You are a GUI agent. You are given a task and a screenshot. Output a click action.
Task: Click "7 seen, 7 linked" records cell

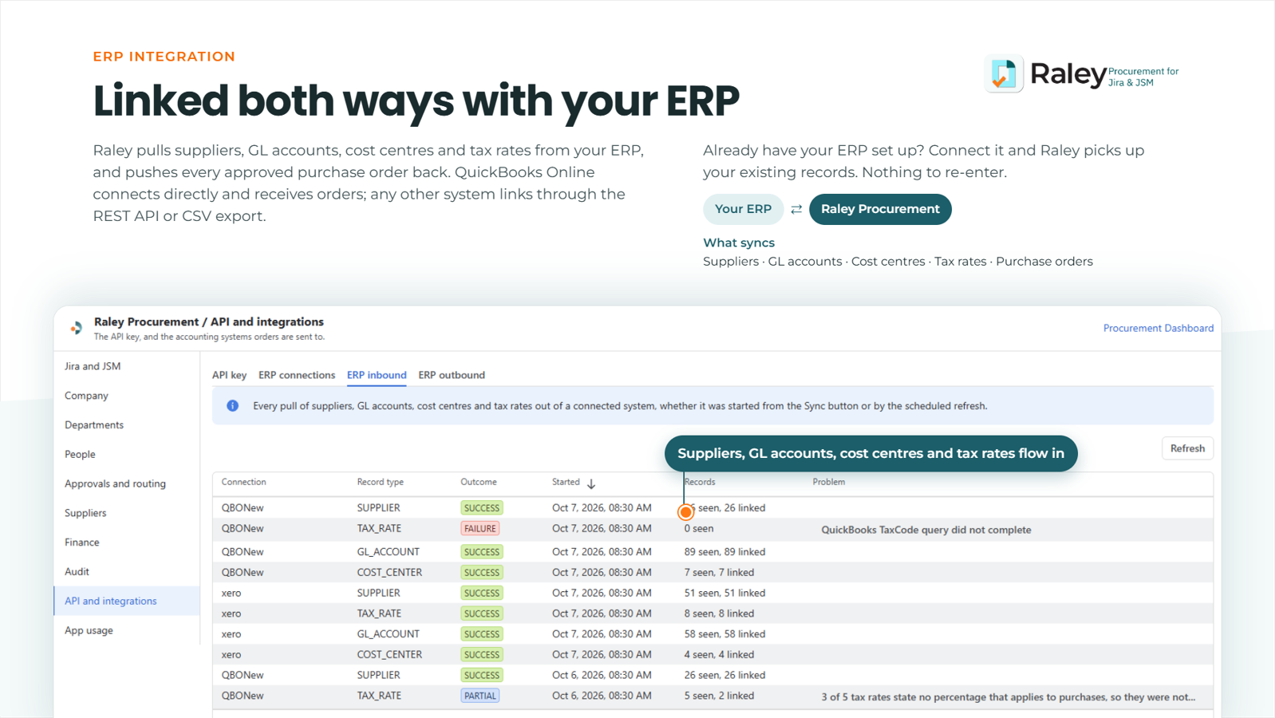pyautogui.click(x=719, y=573)
